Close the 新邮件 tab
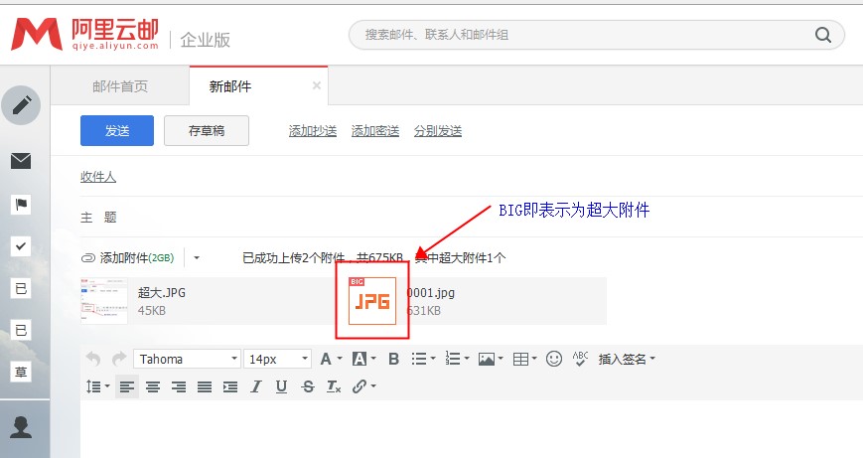The image size is (863, 458). coord(317,85)
